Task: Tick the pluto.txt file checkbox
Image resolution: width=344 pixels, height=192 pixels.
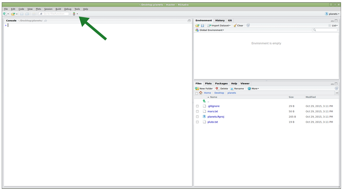Action: point(197,122)
